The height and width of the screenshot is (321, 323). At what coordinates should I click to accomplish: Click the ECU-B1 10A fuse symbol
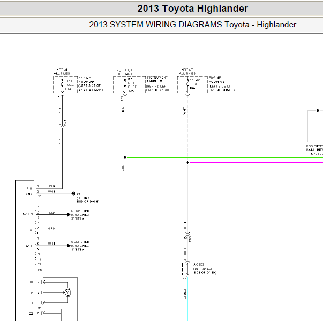point(187,85)
